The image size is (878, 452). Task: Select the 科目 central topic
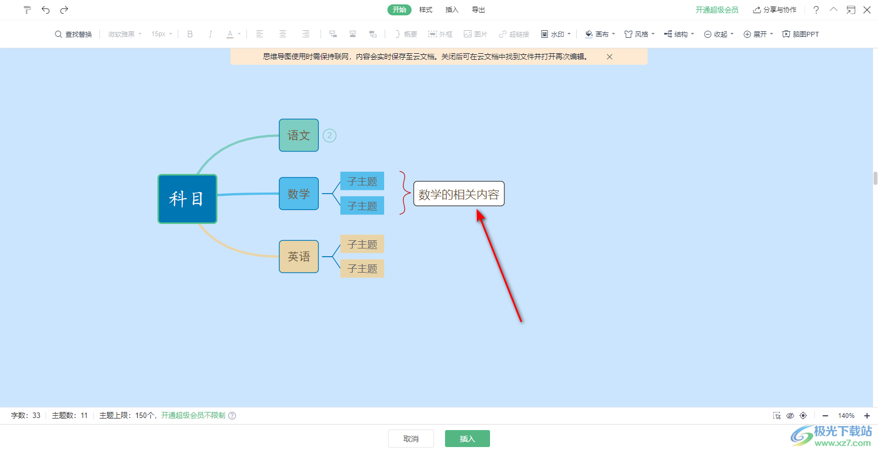187,199
